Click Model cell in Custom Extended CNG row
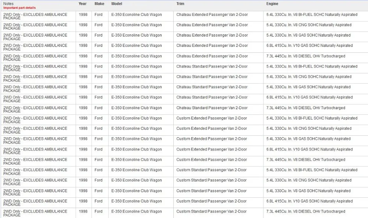The height and width of the screenshot is (218, 368). pos(137,129)
